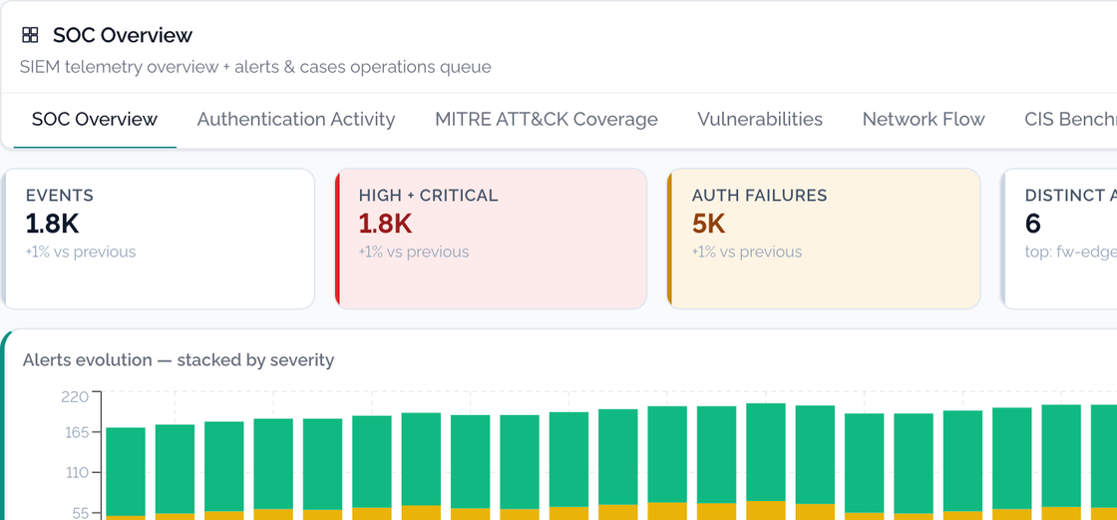Click the SIEM telemetry overview subtitle
This screenshot has width=1117, height=520.
(x=255, y=67)
